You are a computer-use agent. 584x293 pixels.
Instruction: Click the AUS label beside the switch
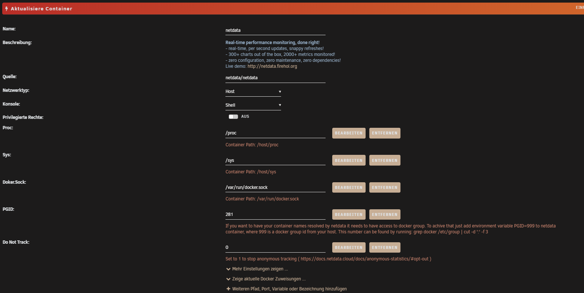(245, 117)
